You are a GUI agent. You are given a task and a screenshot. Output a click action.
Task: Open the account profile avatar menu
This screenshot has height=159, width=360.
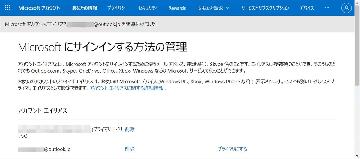point(346,8)
